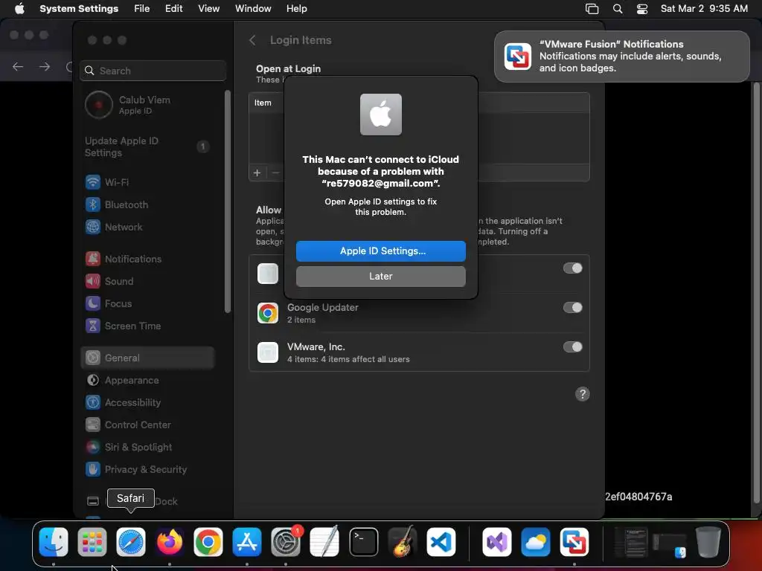The width and height of the screenshot is (762, 571).
Task: Open Accessibility settings in sidebar
Action: (x=148, y=402)
